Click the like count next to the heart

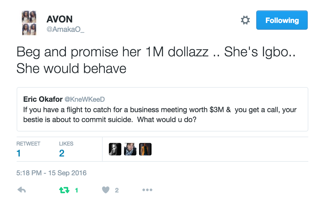[x=117, y=190]
